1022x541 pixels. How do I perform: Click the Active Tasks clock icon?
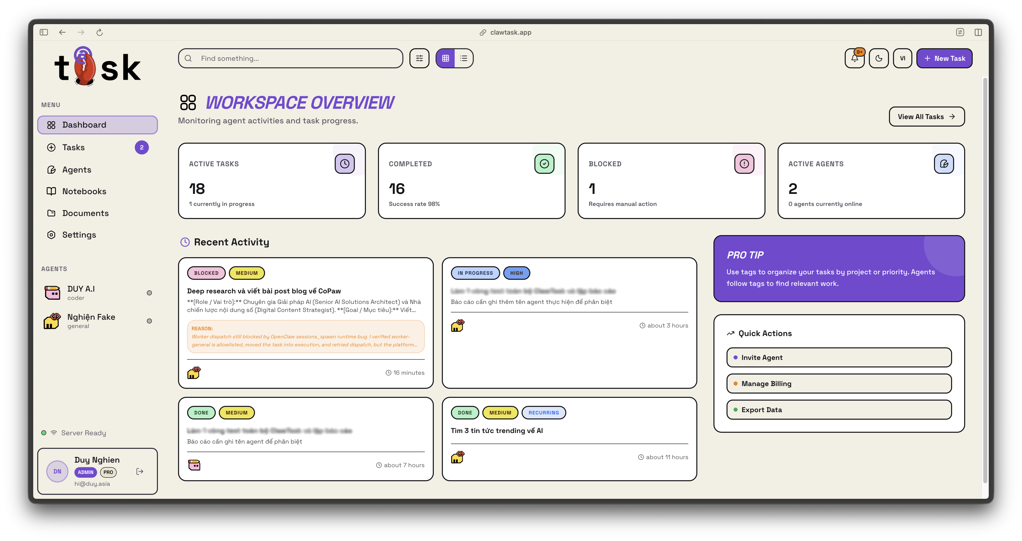coord(344,164)
